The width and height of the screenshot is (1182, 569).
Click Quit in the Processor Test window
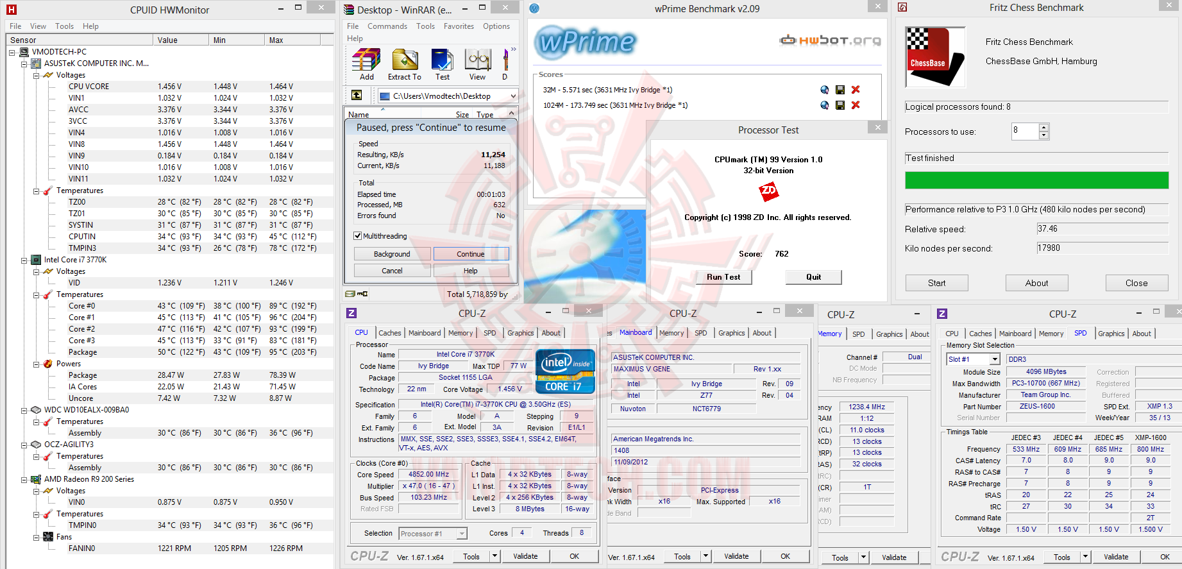pos(813,277)
